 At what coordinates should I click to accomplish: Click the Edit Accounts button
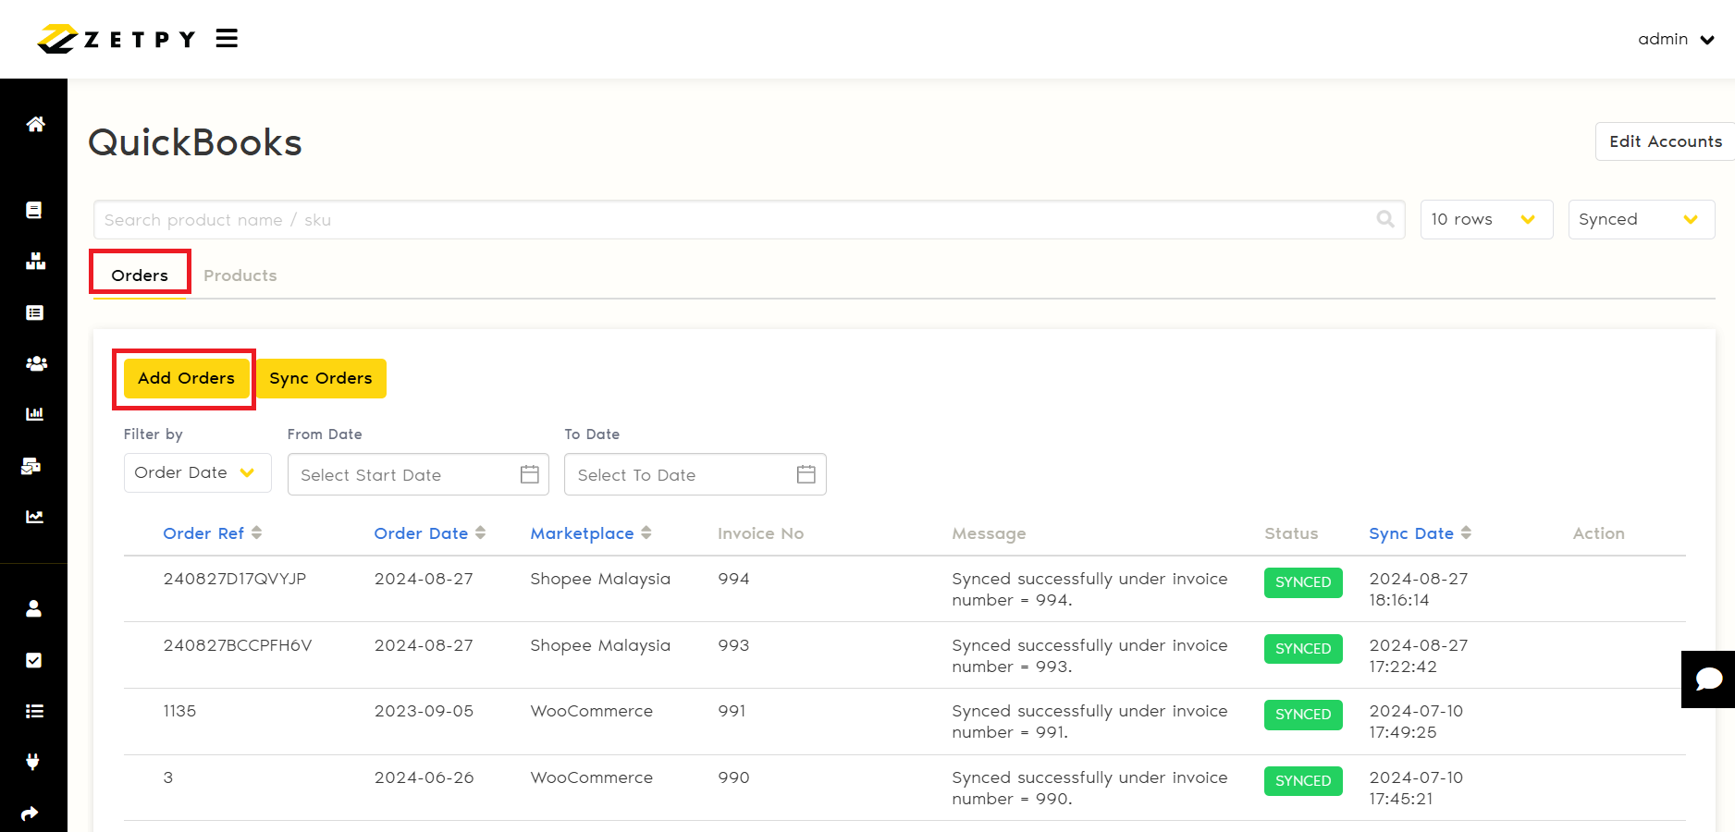tap(1665, 141)
